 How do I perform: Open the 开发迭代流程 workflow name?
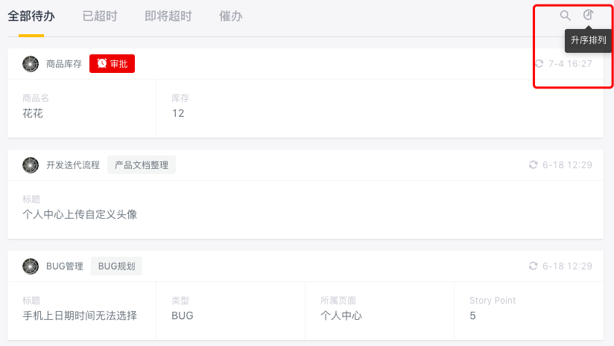click(x=73, y=165)
